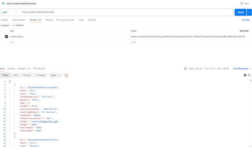Switch to Preview view mode
252x147 pixels.
(x=27, y=75)
